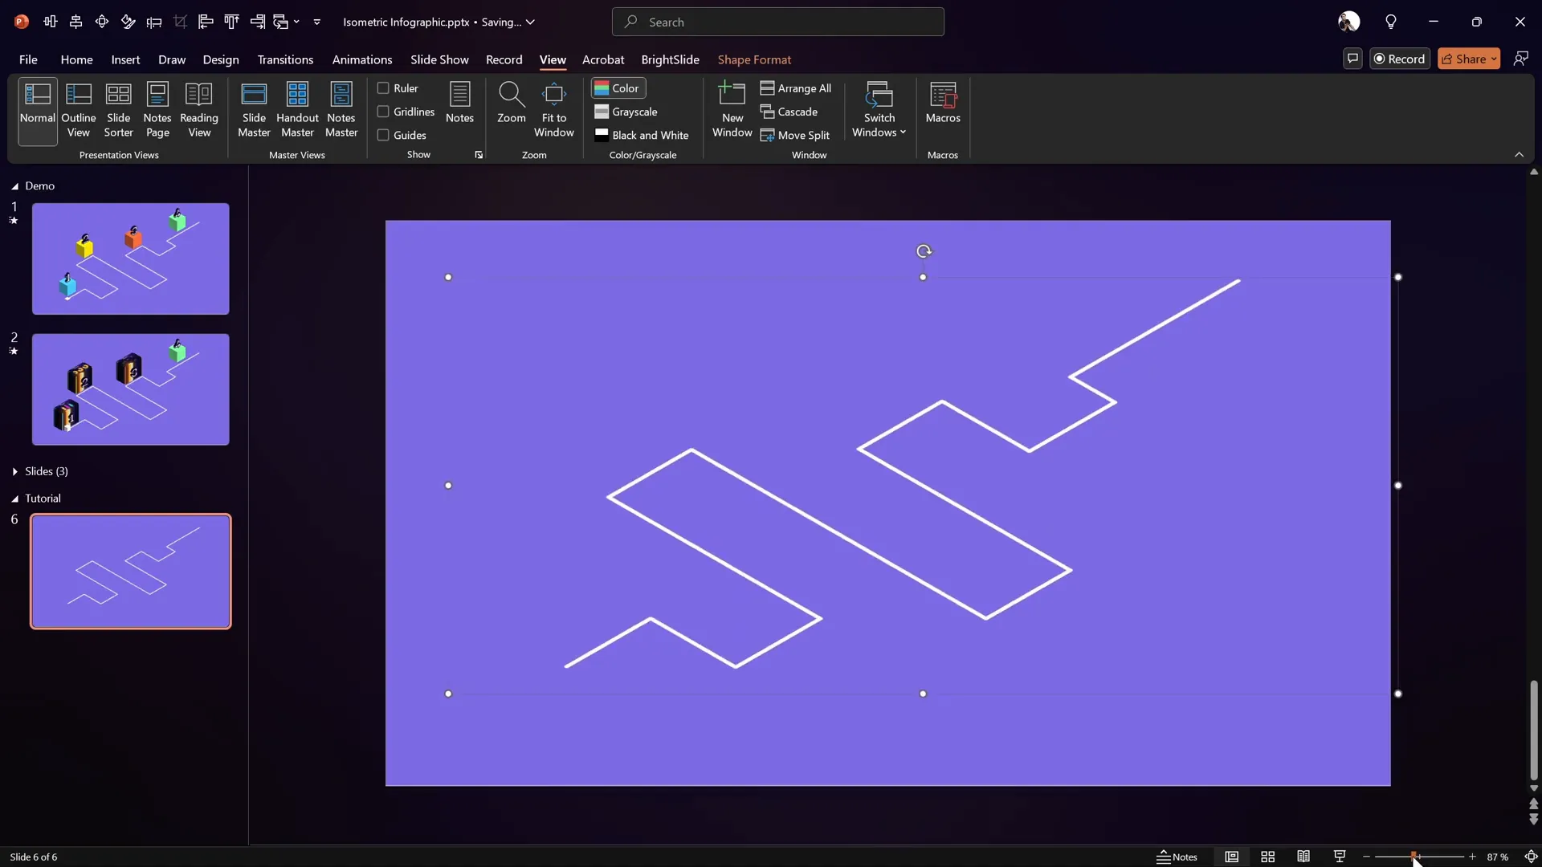The image size is (1542, 867).
Task: Enable the Ruler checkbox
Action: tap(385, 88)
